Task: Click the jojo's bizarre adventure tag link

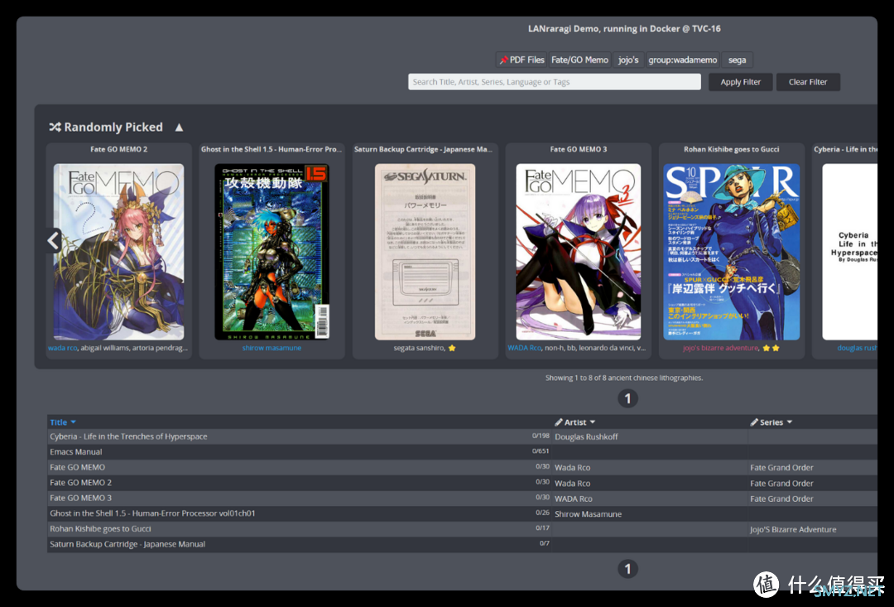Action: (x=721, y=348)
